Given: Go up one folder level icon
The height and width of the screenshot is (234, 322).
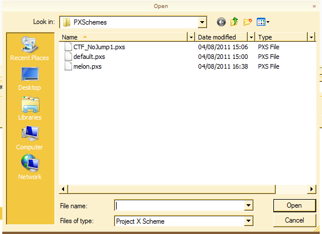Looking at the screenshot, I should pyautogui.click(x=234, y=22).
